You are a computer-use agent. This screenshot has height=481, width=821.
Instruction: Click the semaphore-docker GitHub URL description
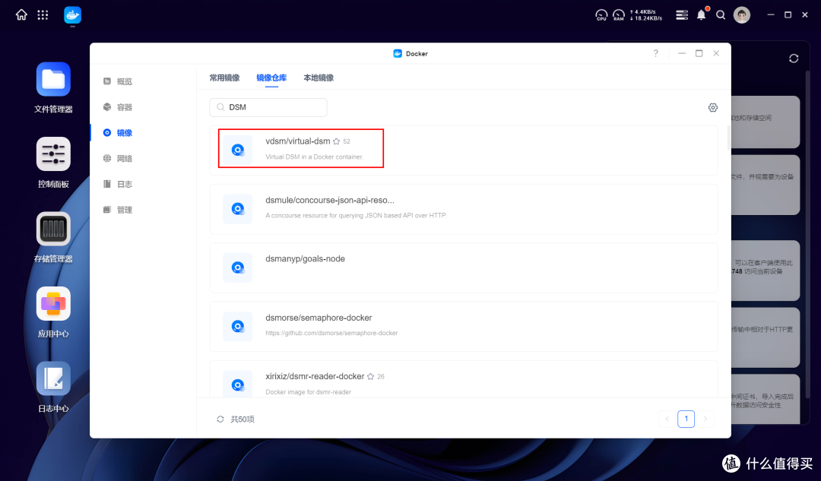[x=331, y=333]
